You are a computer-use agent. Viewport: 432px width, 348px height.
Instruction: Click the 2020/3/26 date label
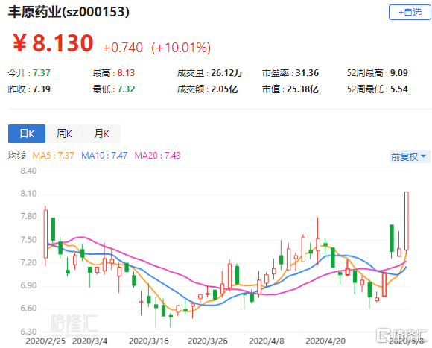click(x=208, y=341)
